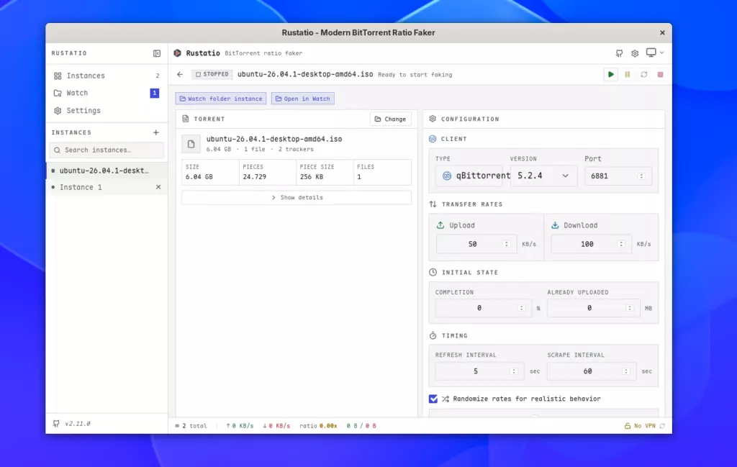Click the Port 6881 stepper
737x467 pixels.
point(641,176)
